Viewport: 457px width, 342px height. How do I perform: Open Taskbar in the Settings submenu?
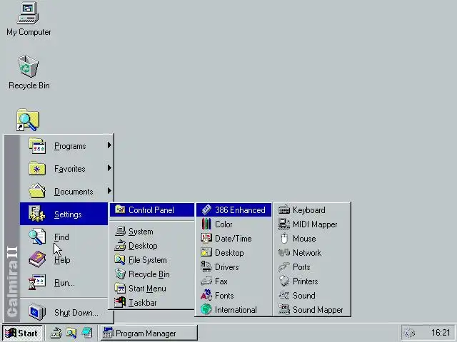tap(152, 302)
